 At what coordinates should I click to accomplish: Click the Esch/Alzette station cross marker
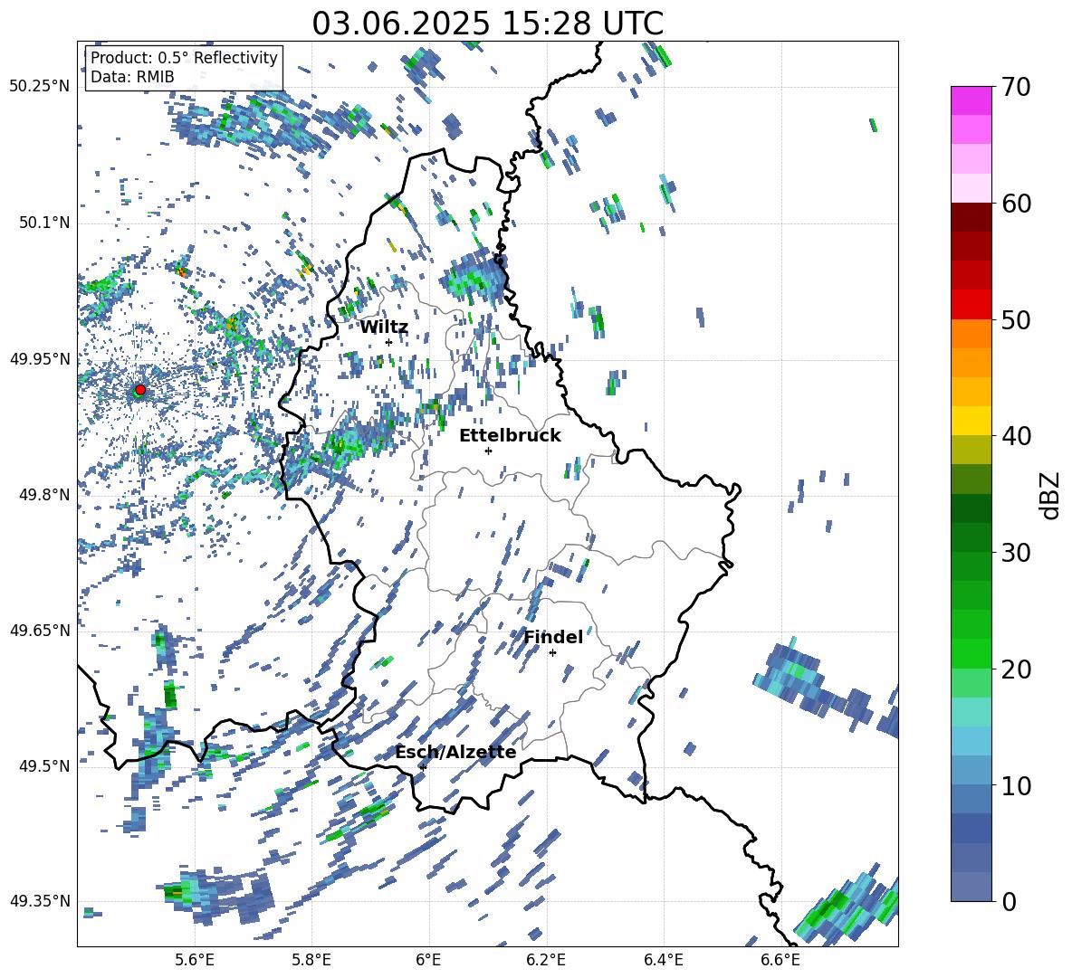[x=423, y=767]
